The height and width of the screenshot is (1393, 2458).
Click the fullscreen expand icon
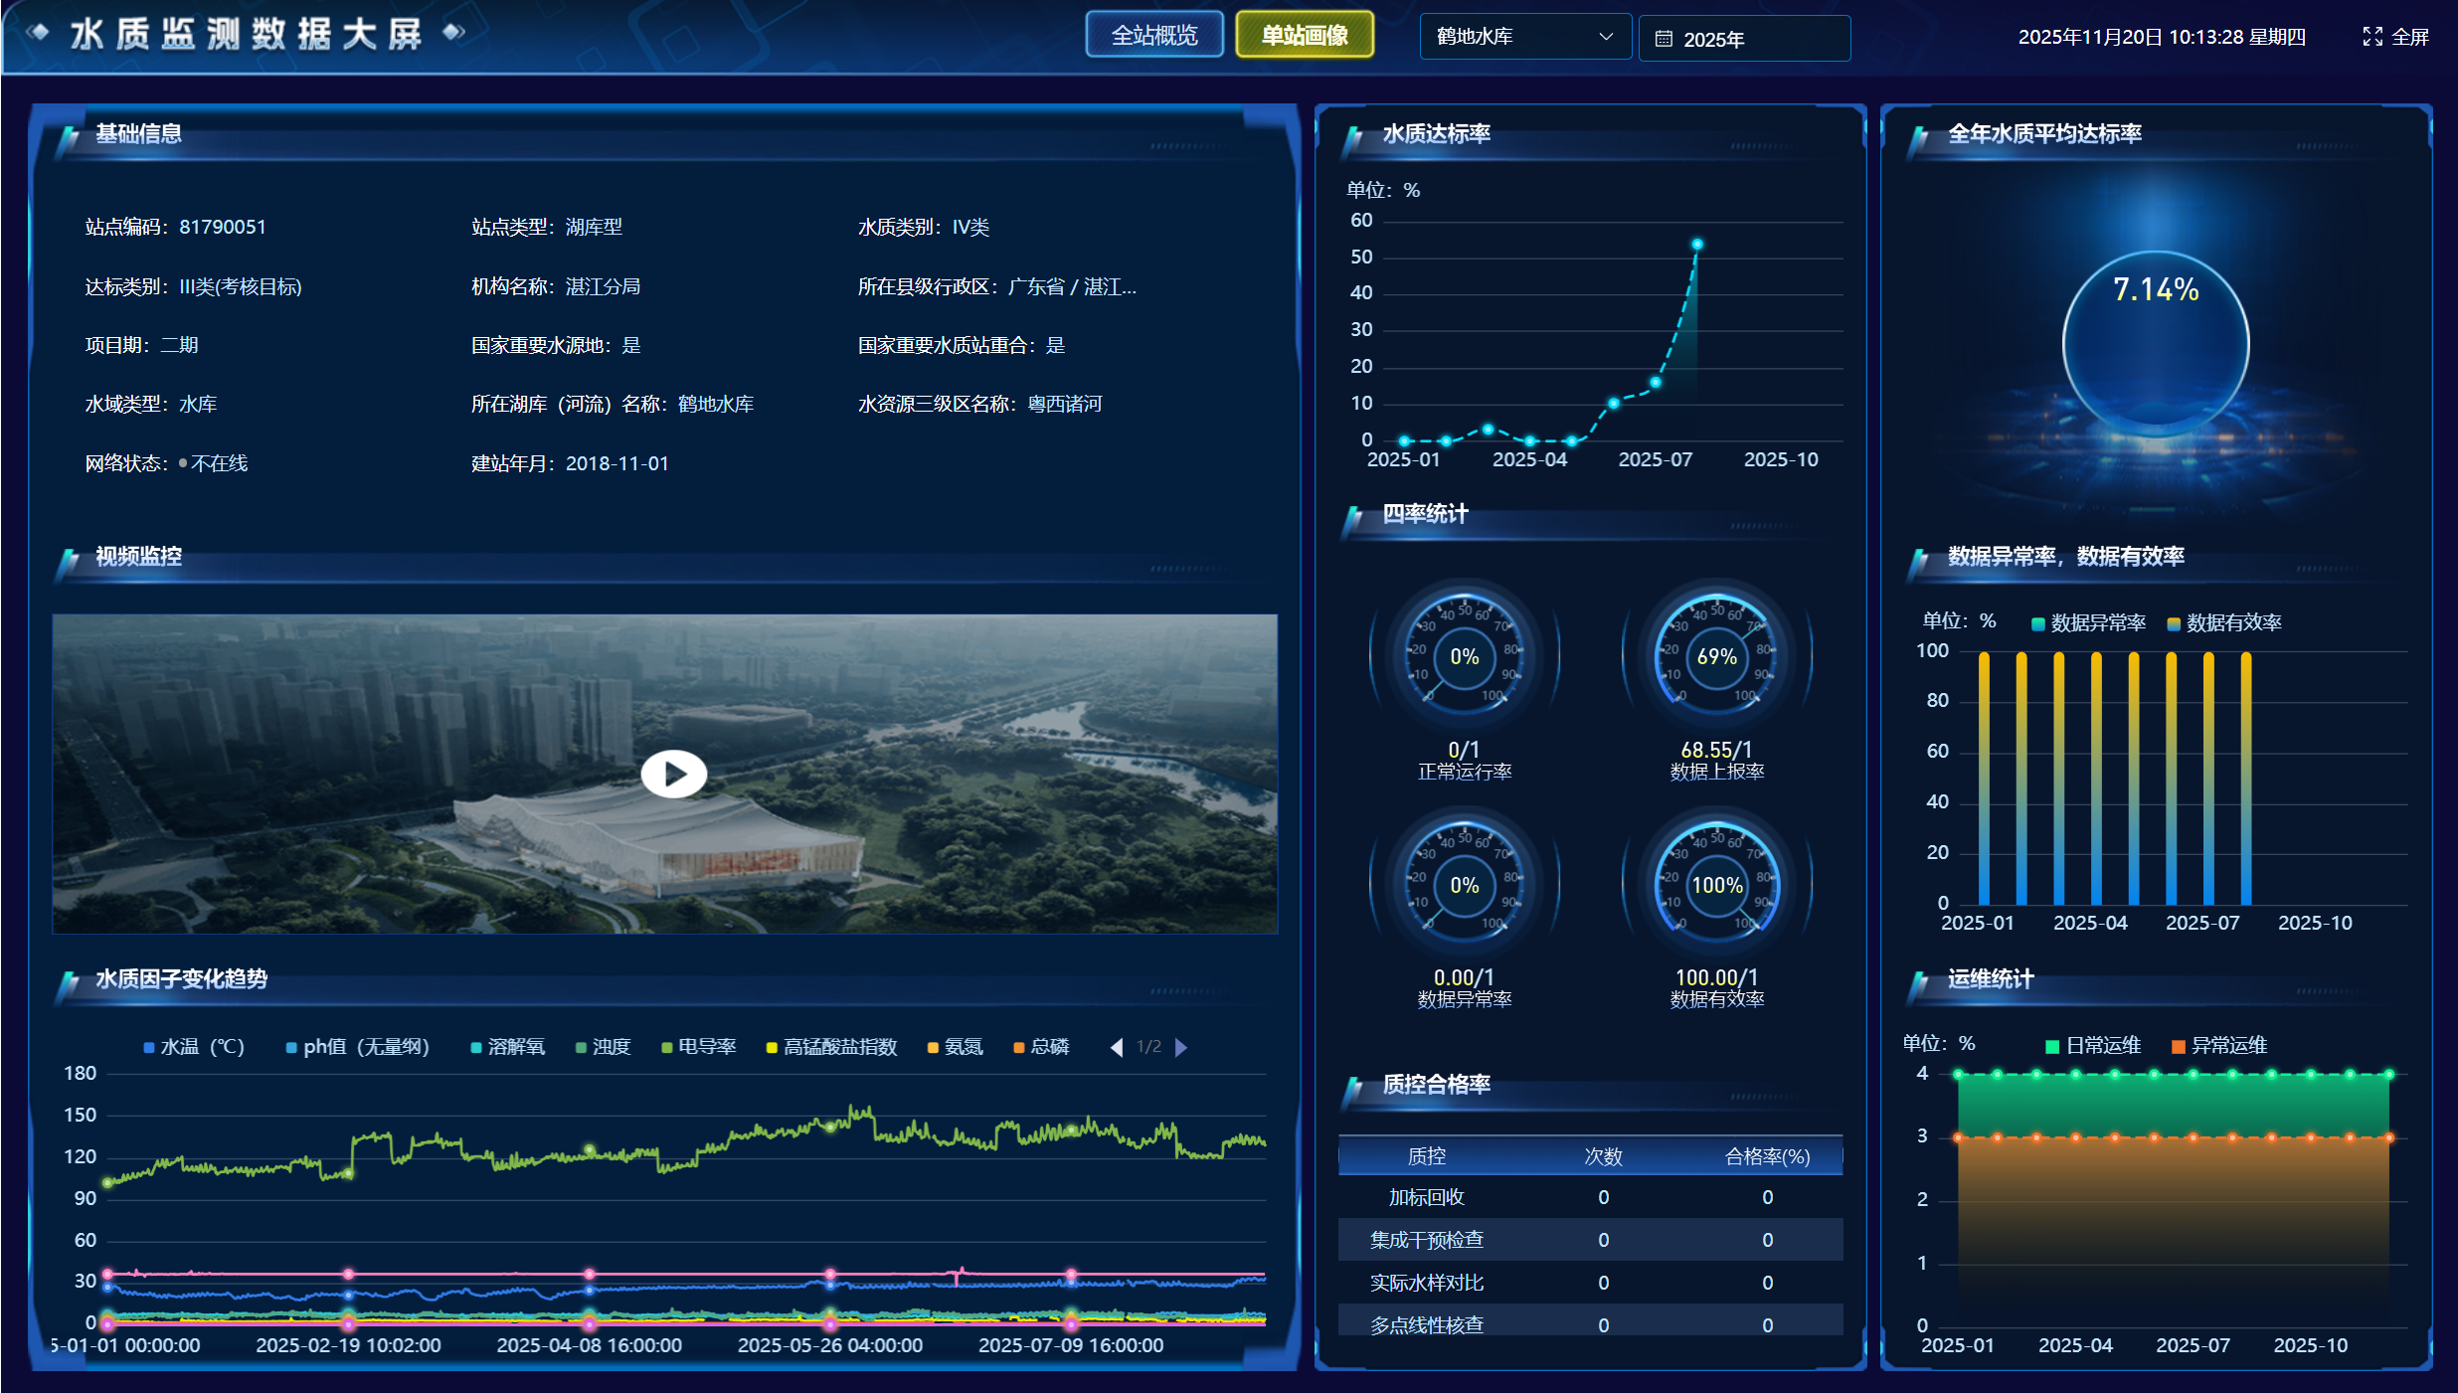(2372, 37)
